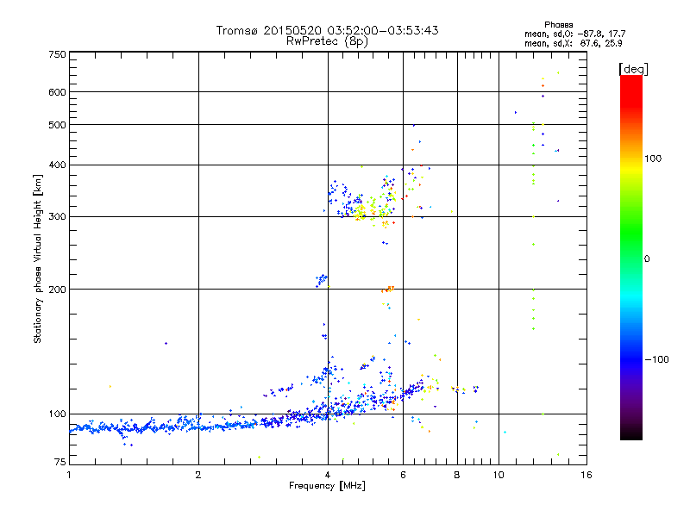This screenshot has height=517, width=690.
Task: Click x-axis tick label '6'
Action: coord(403,475)
